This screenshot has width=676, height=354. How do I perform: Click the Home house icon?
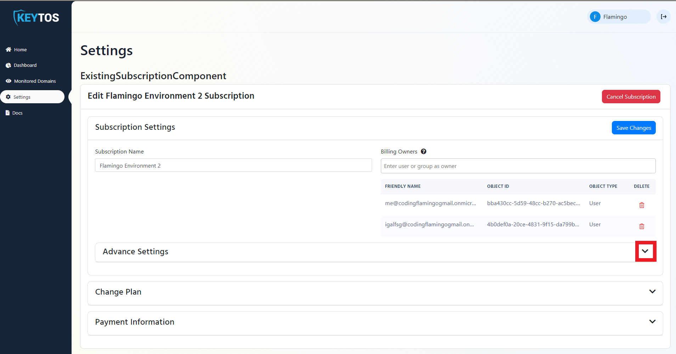pos(9,50)
